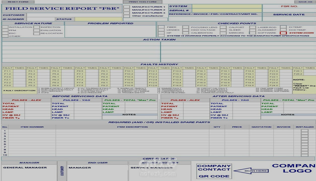Image resolution: width=316 pixels, height=181 pixels.
Task: Click the TIMES cell beside fault F26.1
Action: click(x=310, y=71)
